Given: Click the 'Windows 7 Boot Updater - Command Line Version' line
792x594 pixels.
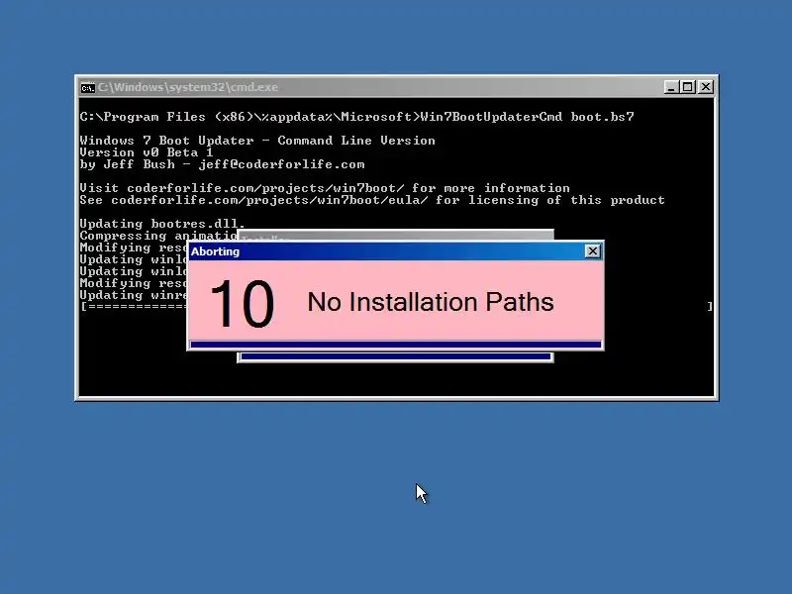Looking at the screenshot, I should pos(257,141).
